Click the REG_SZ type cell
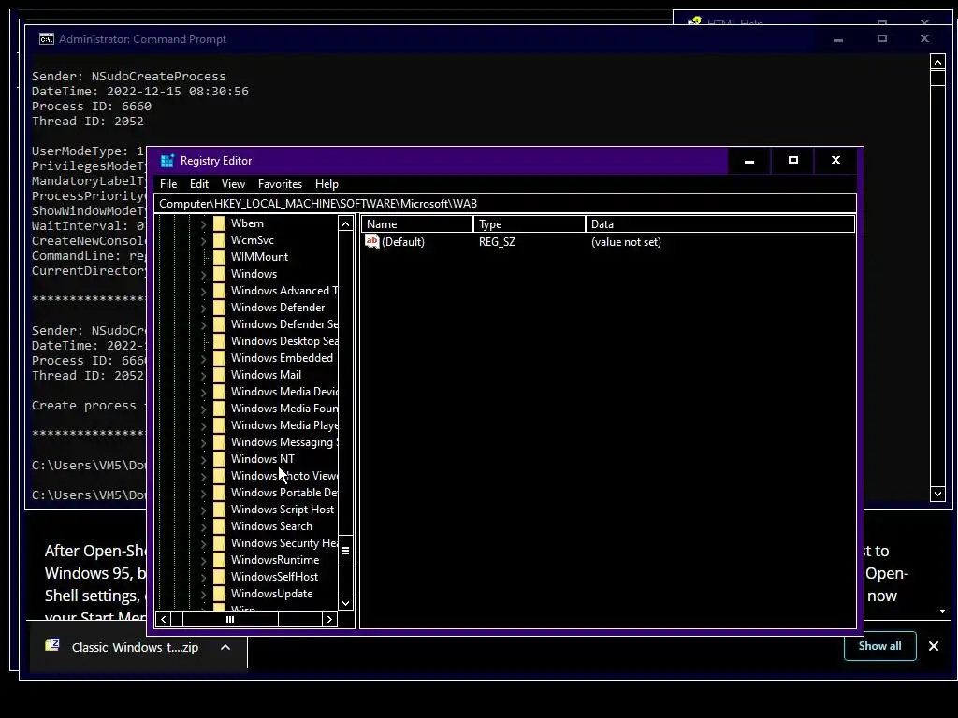This screenshot has width=958, height=718. 497,242
